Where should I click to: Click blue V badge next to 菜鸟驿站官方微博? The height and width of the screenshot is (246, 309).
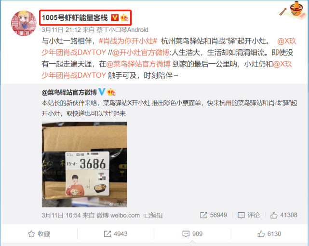coord(102,92)
